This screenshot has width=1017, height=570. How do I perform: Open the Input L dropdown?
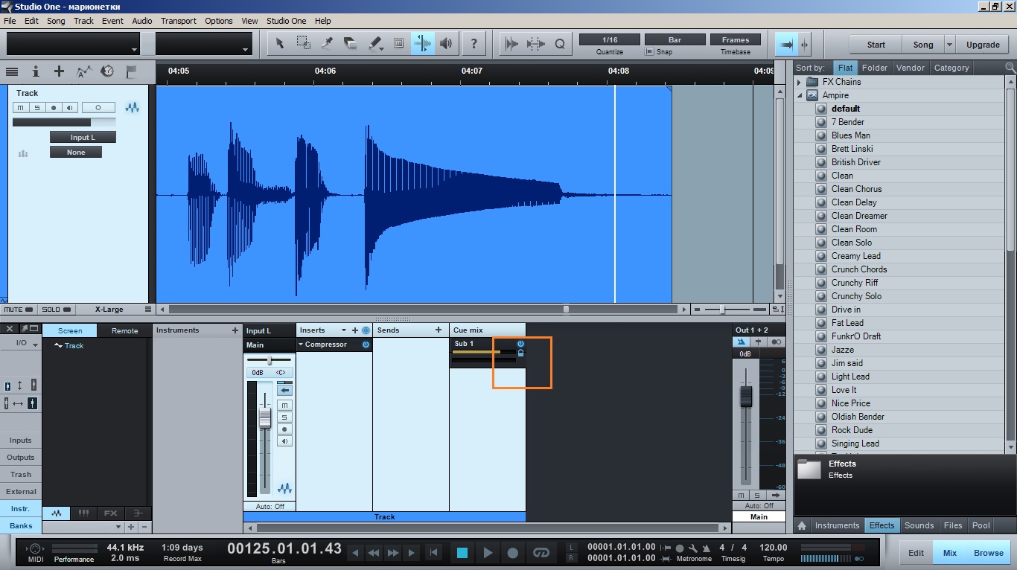pos(83,137)
